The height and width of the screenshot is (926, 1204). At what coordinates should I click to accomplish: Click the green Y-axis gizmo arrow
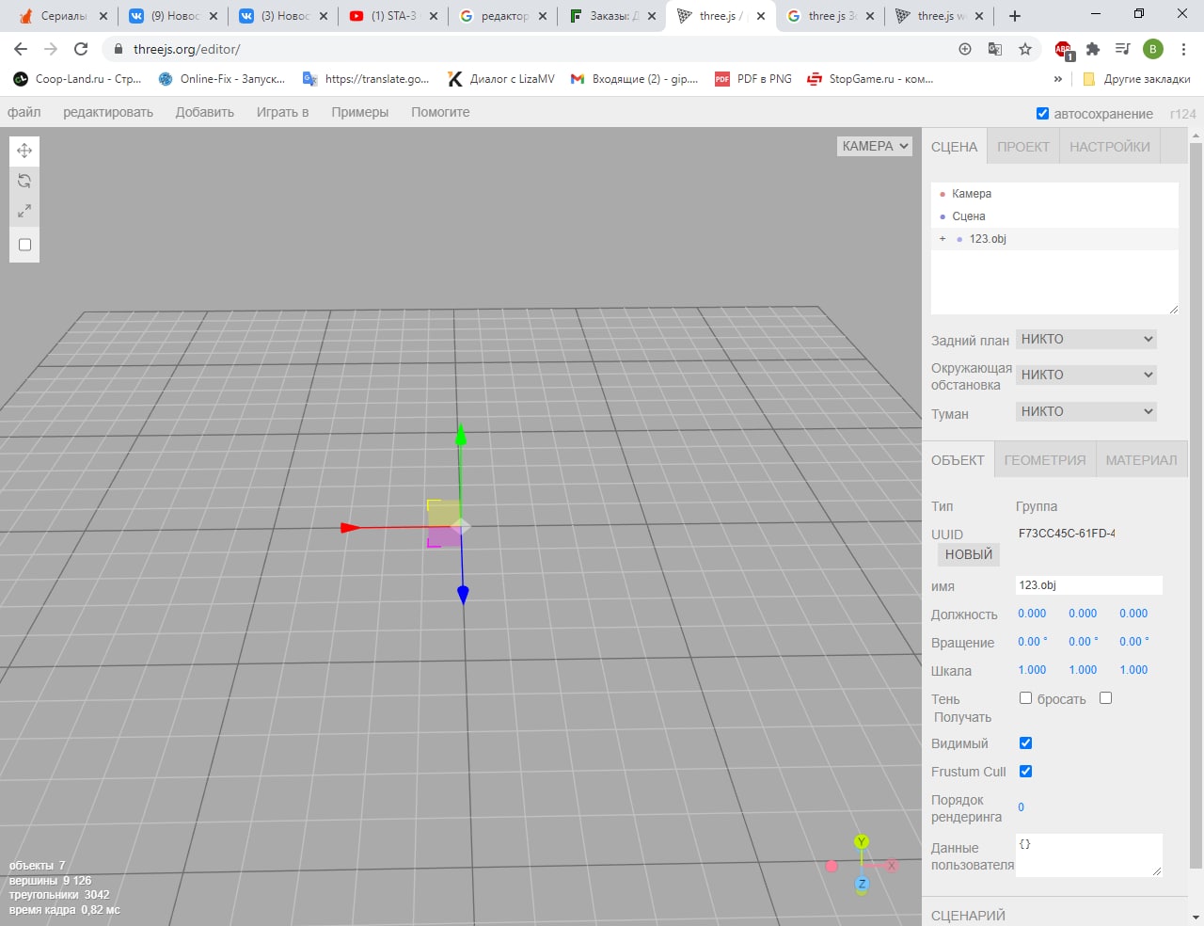pos(461,436)
